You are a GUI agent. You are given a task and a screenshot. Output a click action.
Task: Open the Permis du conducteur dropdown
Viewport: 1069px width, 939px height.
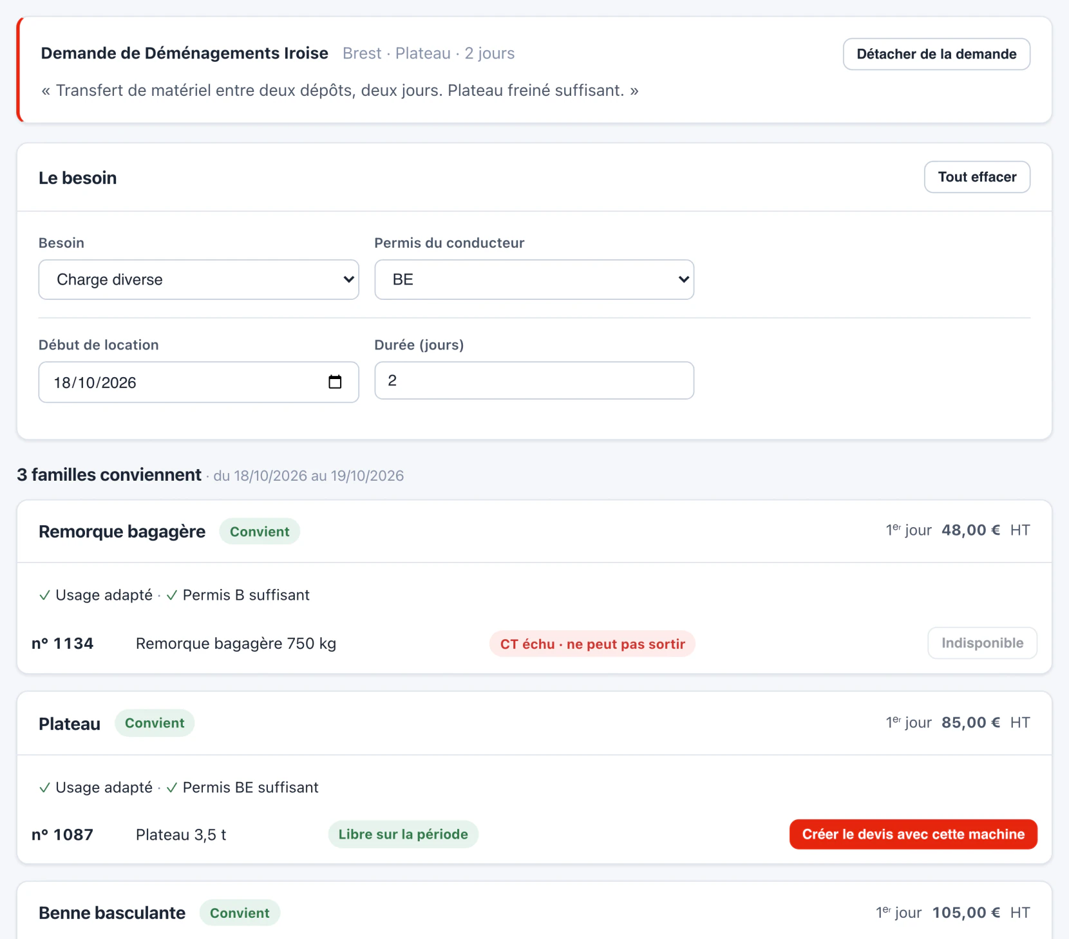[534, 279]
